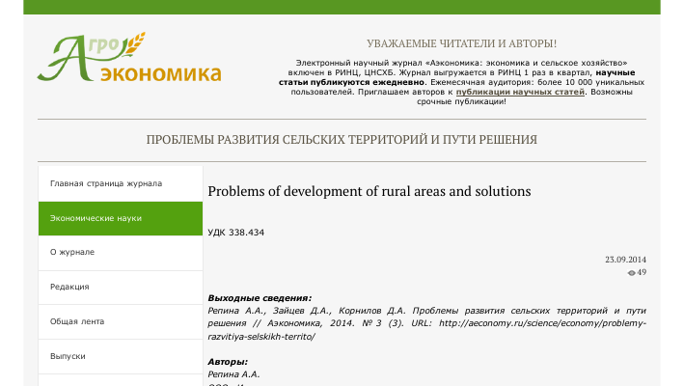Open the Выпуски section
The image size is (684, 386).
[68, 356]
